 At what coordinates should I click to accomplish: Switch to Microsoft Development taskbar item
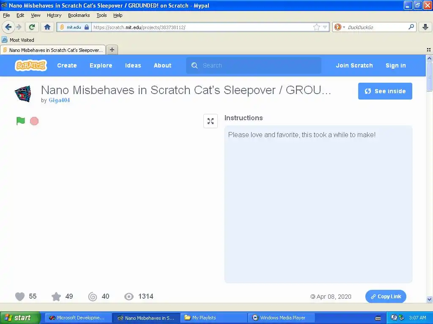(x=78, y=318)
